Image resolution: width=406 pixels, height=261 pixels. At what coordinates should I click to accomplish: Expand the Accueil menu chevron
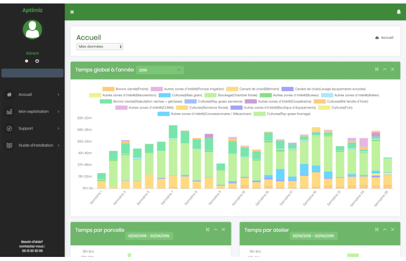tap(59, 95)
